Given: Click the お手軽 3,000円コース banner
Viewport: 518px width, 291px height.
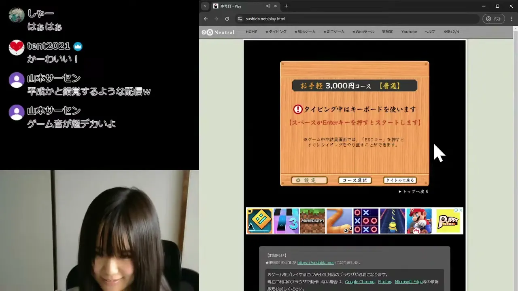Looking at the screenshot, I should point(355,86).
